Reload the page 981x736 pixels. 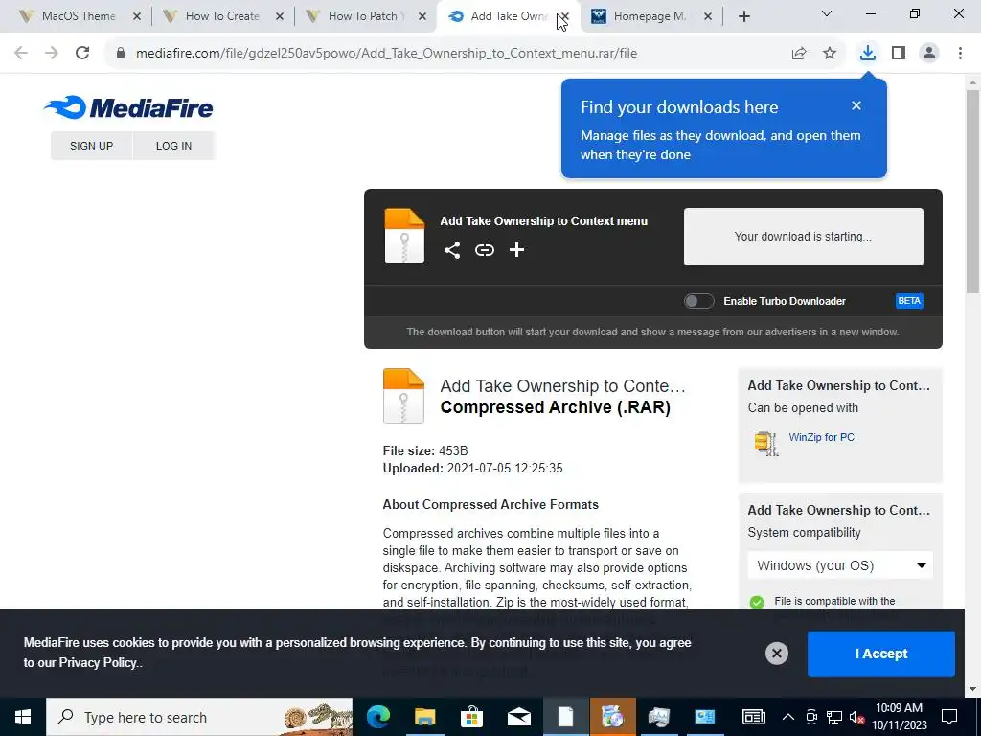(82, 53)
